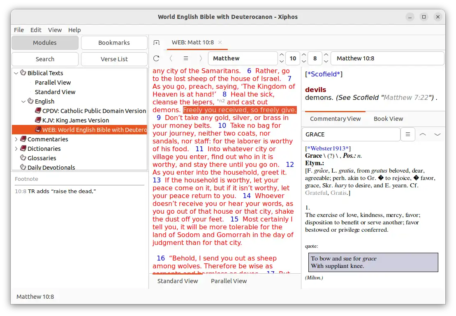Image resolution: width=456 pixels, height=316 pixels.
Task: Show the Verse List pane
Action: tap(114, 59)
